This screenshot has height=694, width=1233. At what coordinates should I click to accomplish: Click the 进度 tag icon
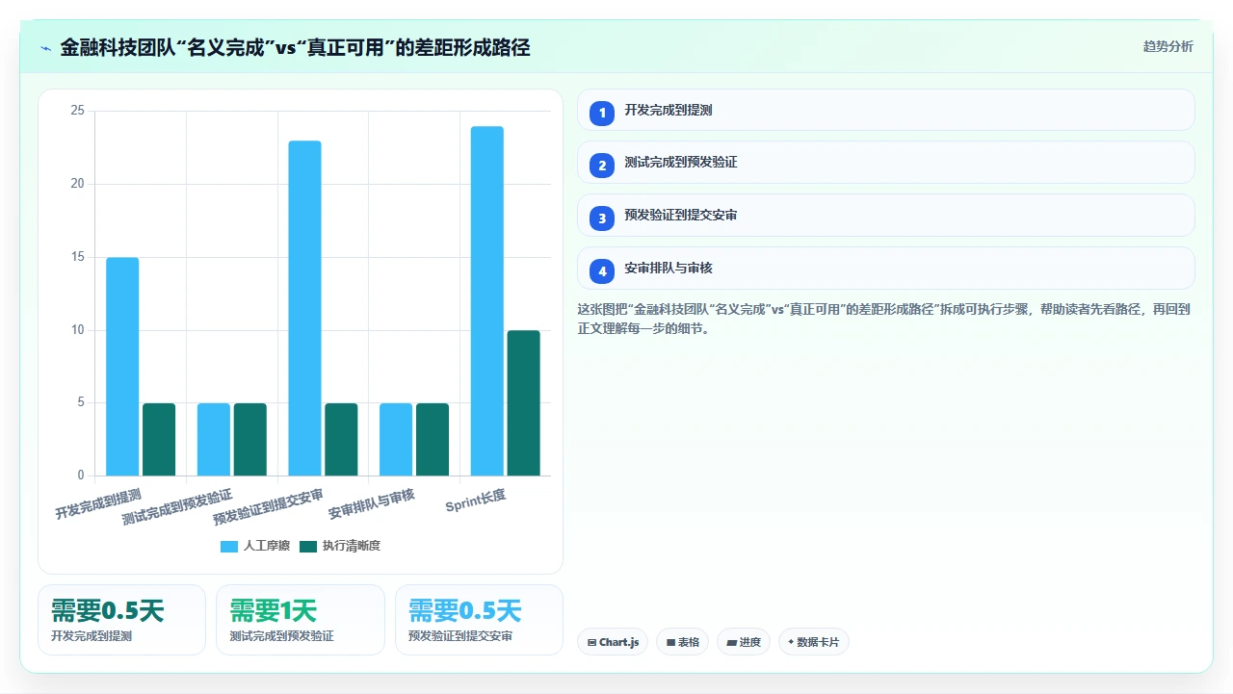pos(731,642)
